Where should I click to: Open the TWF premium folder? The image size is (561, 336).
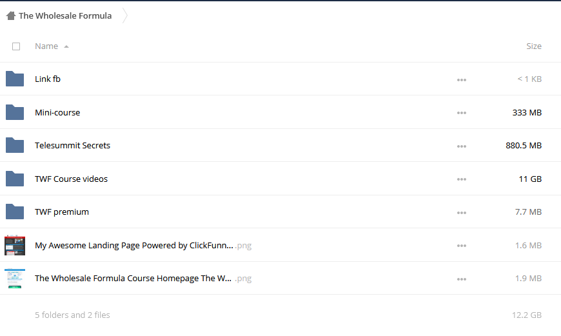[x=62, y=212]
